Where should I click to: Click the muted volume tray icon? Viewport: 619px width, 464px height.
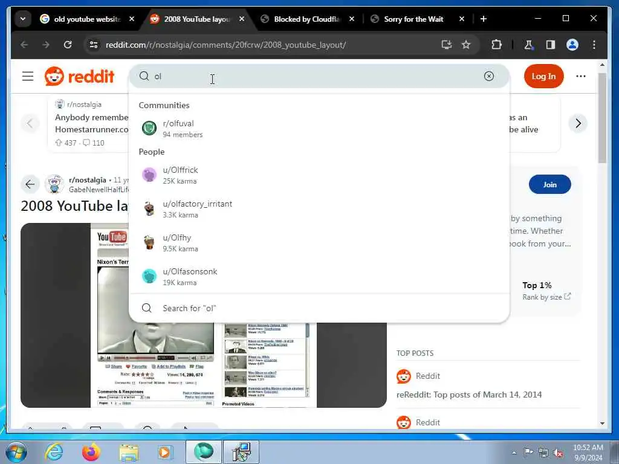tap(558, 453)
